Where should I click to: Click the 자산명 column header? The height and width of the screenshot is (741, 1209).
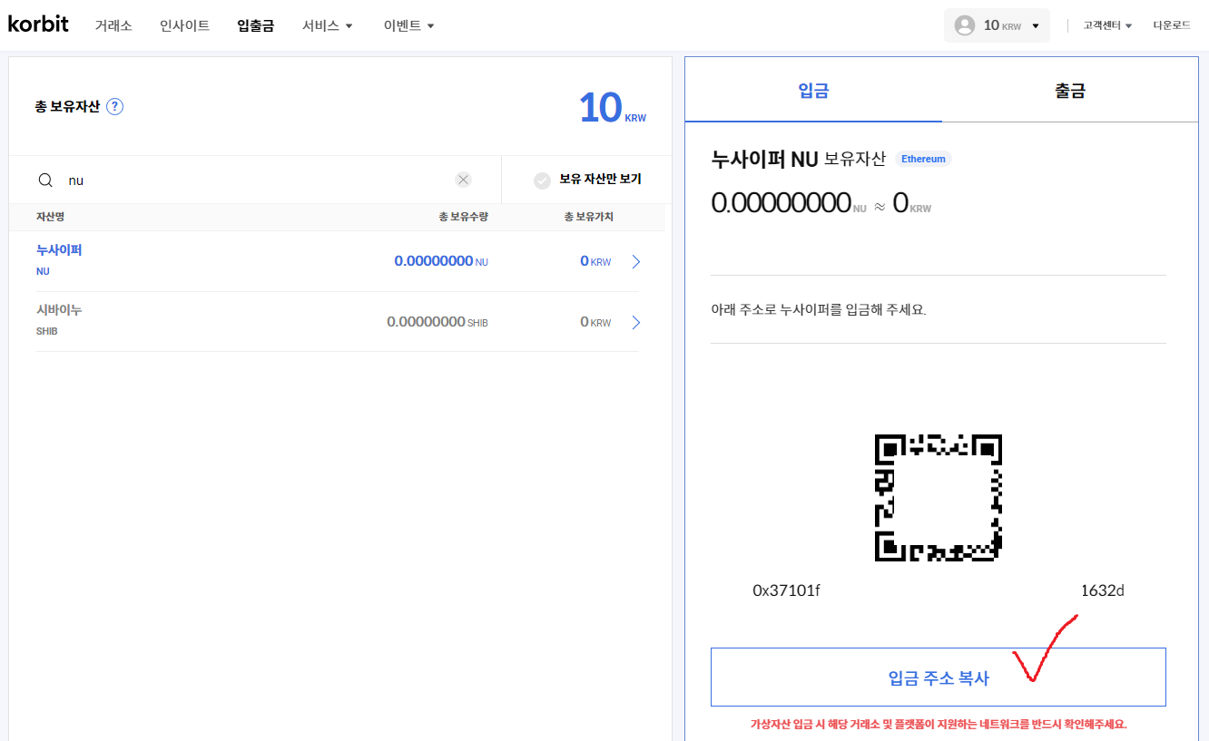[x=50, y=217]
